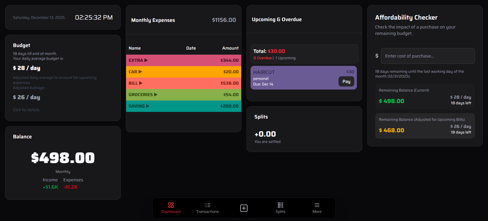
Task: Select the HAIRCUT upcoming expense card
Action: point(292,78)
